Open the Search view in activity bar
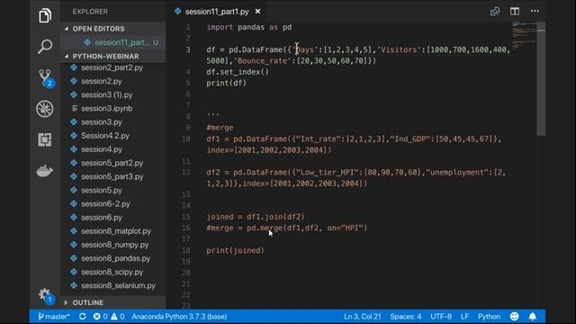This screenshot has width=576, height=324. (x=45, y=46)
